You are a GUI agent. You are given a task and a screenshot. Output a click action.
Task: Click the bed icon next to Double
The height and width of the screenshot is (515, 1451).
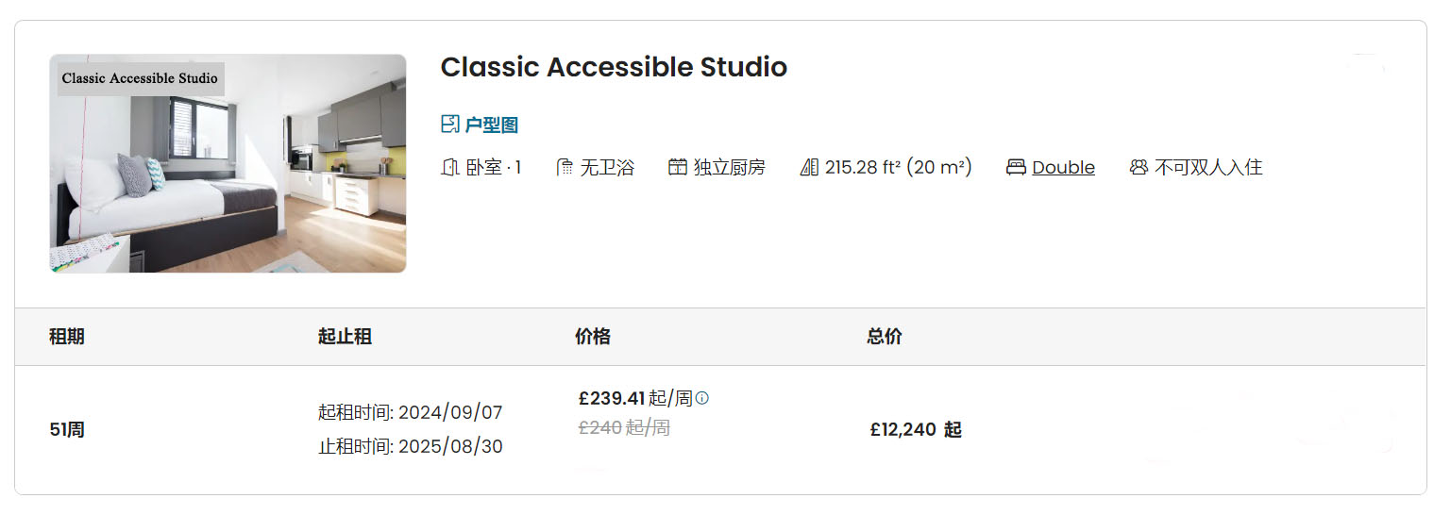(1016, 168)
